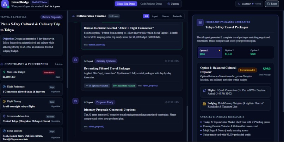Click the pin icon beside Accommodation Area
This screenshot has height=142, width=284.
tap(4, 116)
